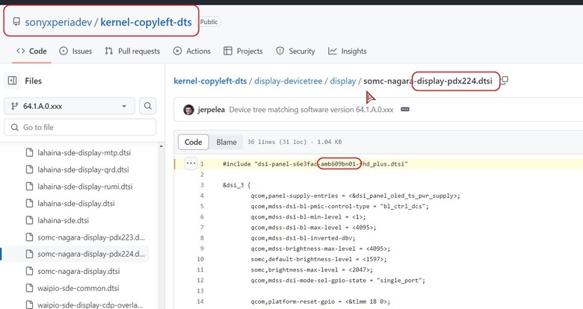Open lahaina-sde-display-mtp.dtsi in file tree
Viewport: 583px width, 309px height.
(x=84, y=153)
